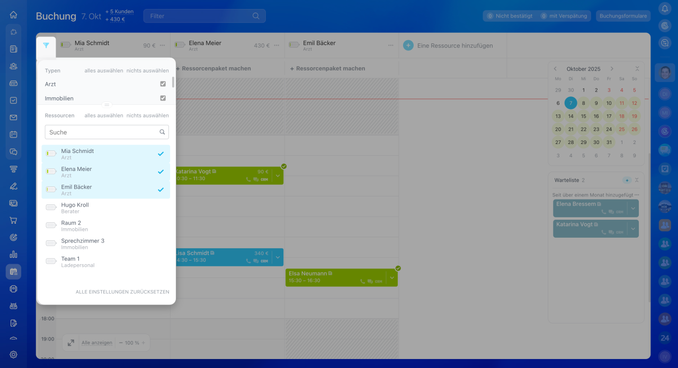Open the shopping cart icon in sidebar
The width and height of the screenshot is (678, 368).
click(13, 220)
